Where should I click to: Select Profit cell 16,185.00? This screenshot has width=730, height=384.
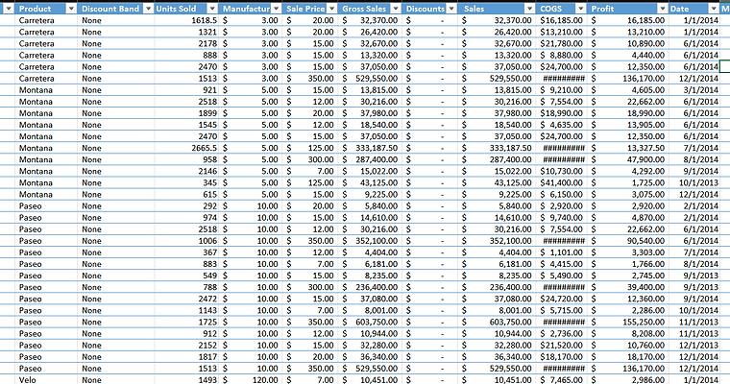pos(627,20)
